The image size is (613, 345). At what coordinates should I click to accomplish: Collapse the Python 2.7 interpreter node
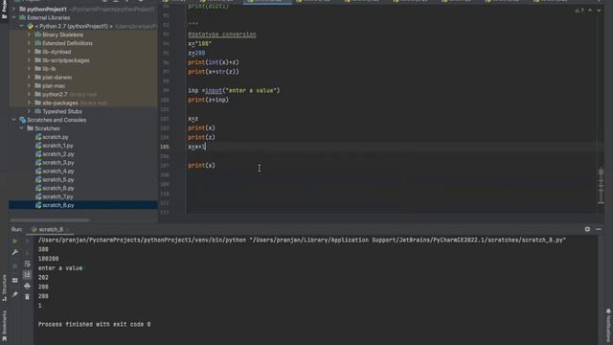[22, 26]
